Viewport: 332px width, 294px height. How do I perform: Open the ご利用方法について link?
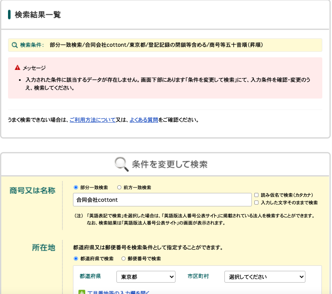click(x=92, y=120)
